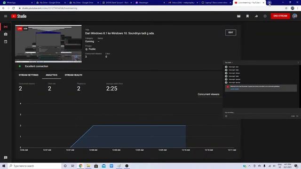
Task: Show hidden system tray icons
Action: (x=249, y=166)
